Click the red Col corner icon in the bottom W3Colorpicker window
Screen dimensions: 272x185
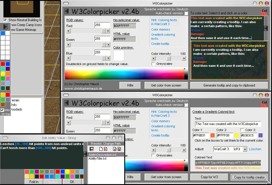(x=264, y=104)
